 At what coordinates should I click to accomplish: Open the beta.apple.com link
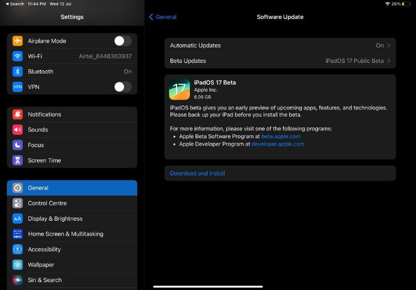281,136
